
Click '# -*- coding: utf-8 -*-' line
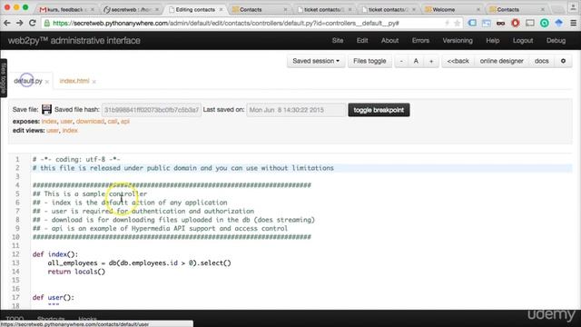[76, 159]
